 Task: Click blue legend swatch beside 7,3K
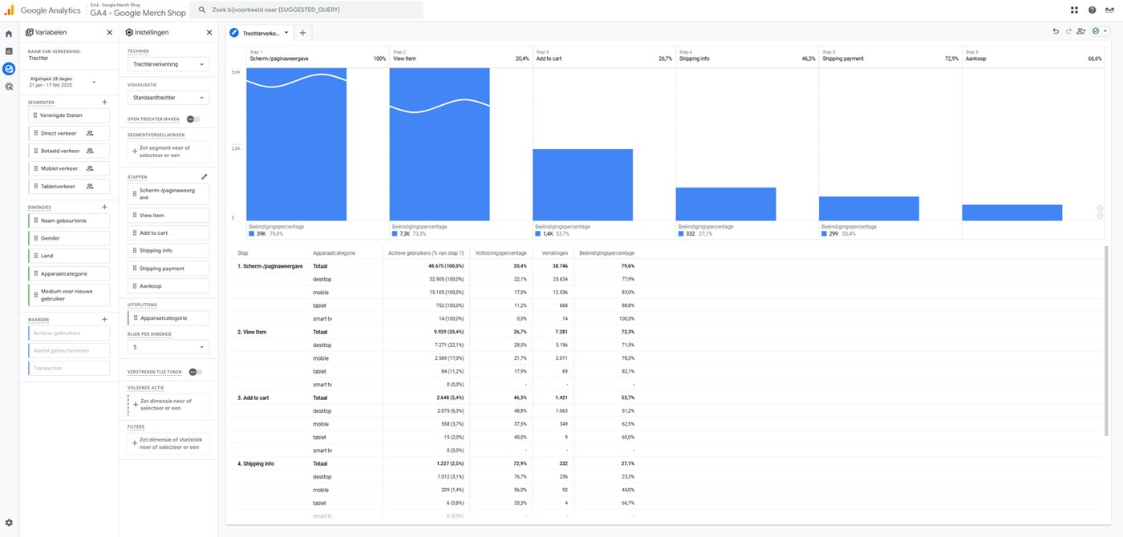(x=395, y=234)
